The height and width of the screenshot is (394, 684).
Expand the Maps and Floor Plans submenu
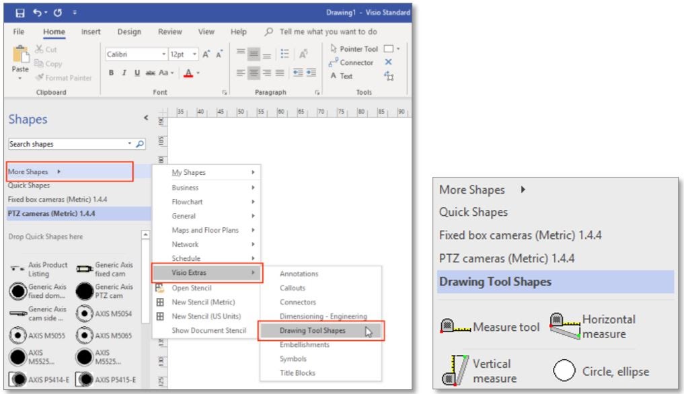[206, 230]
